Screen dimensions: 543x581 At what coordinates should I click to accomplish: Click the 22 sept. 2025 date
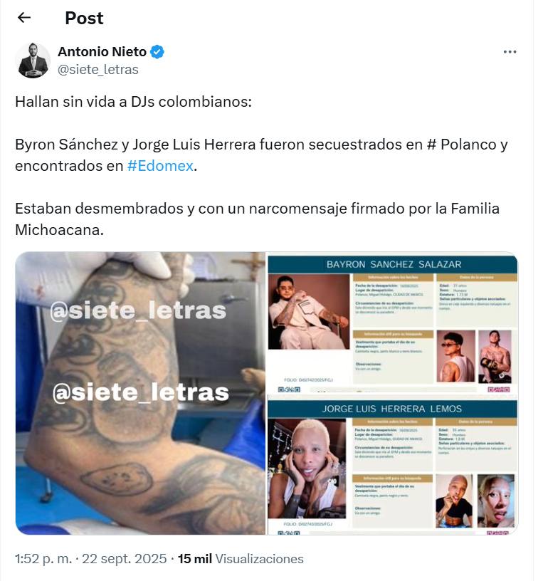124,558
